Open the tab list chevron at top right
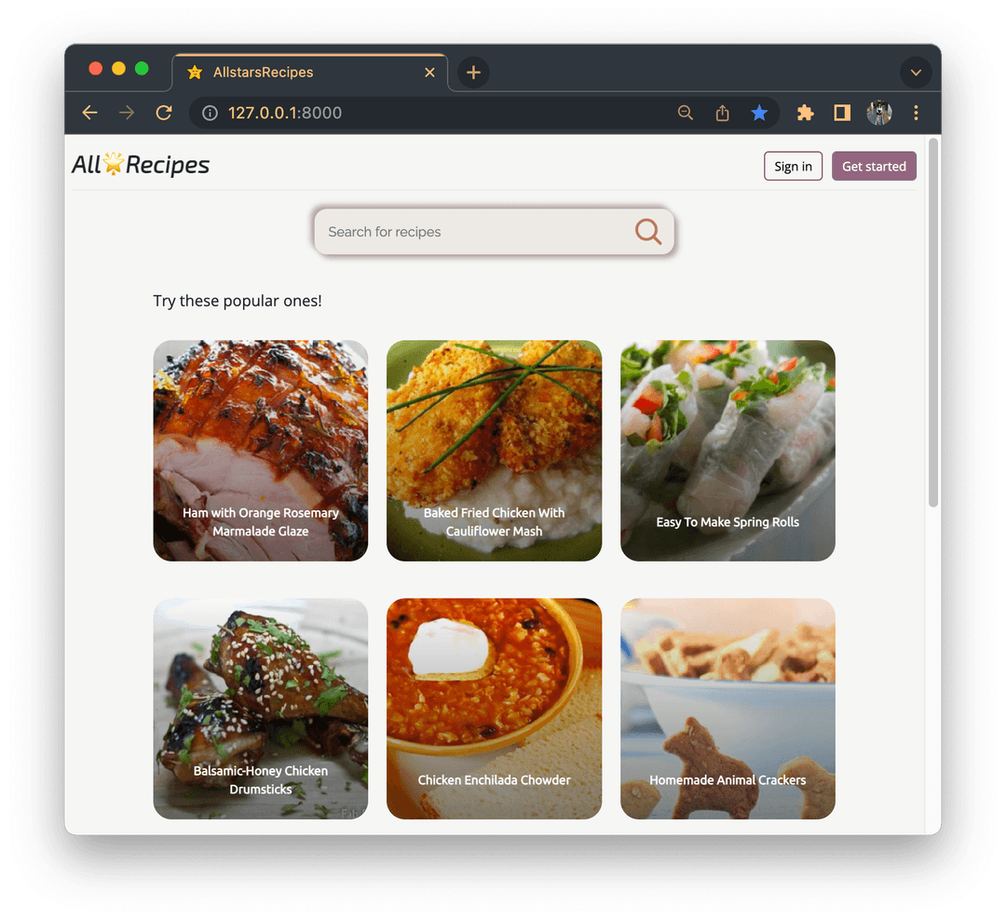The width and height of the screenshot is (1006, 920). coord(916,72)
